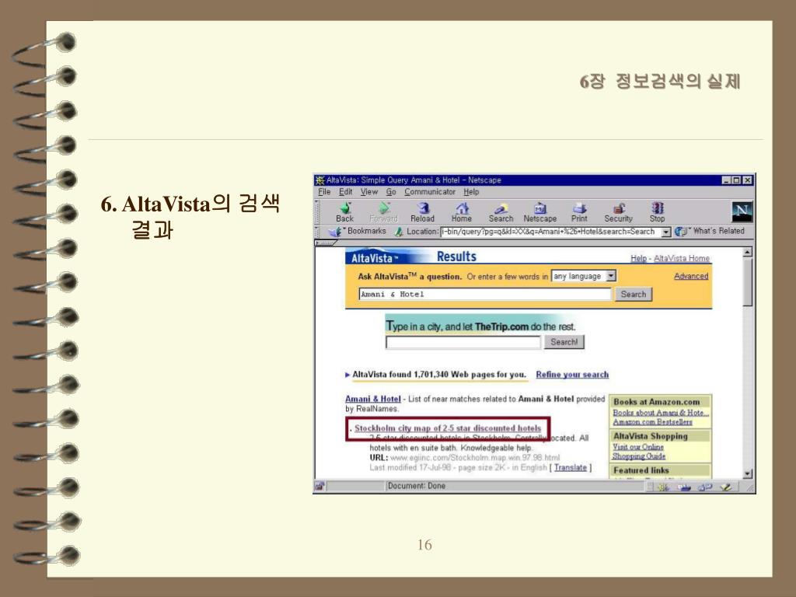Click TheTrip.com Search! button
This screenshot has width=796, height=597.
click(564, 342)
